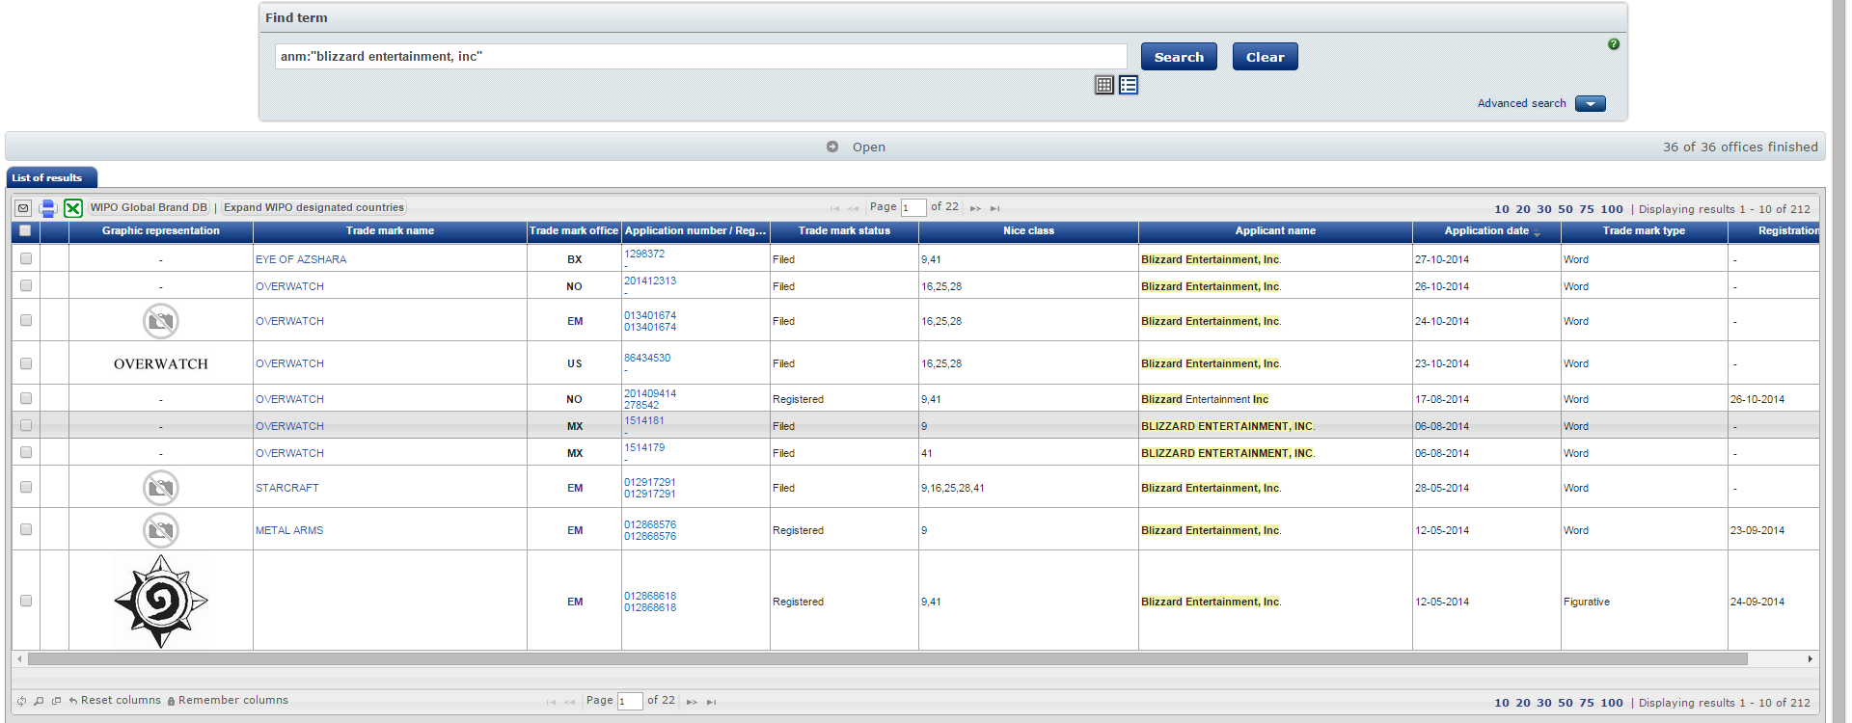Sort by the Trade mark type column header
This screenshot has width=1852, height=723.
(1644, 231)
